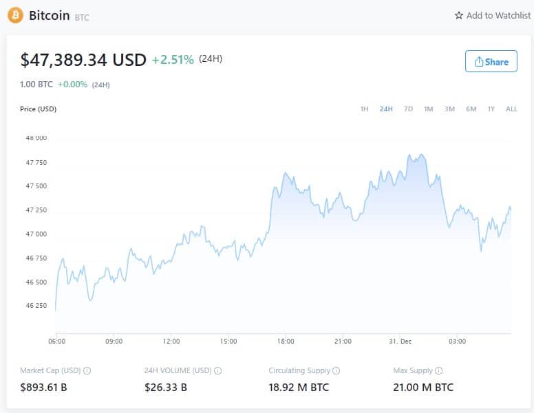Click the Circulating Supply label

[299, 370]
